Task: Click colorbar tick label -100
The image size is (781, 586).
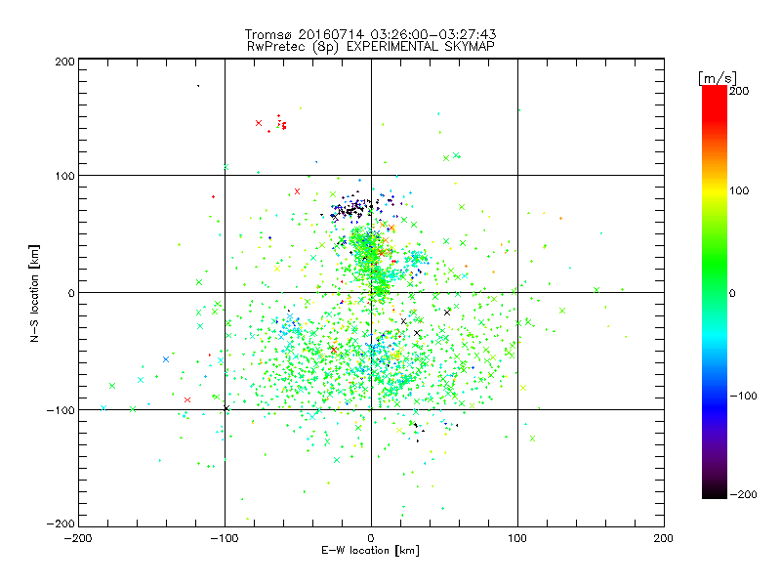Action: point(743,396)
